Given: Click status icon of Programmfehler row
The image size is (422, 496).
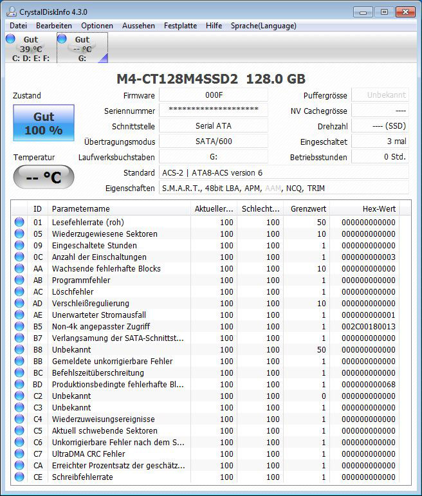Looking at the screenshot, I should tap(19, 280).
